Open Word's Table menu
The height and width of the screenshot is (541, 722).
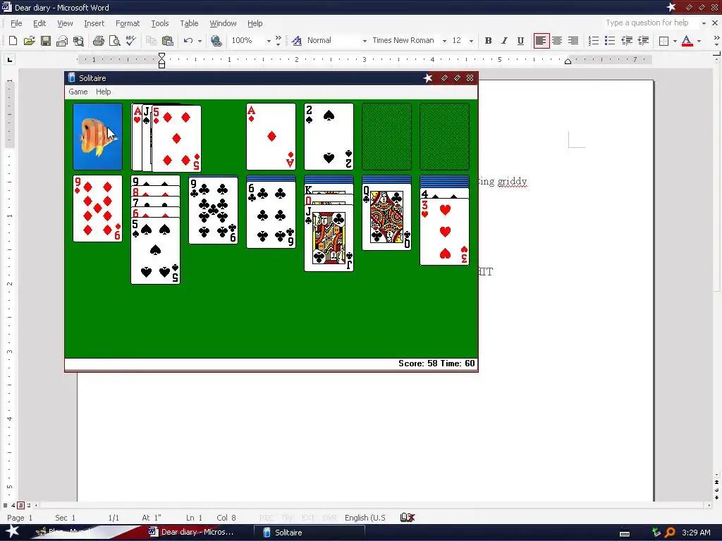(x=189, y=23)
